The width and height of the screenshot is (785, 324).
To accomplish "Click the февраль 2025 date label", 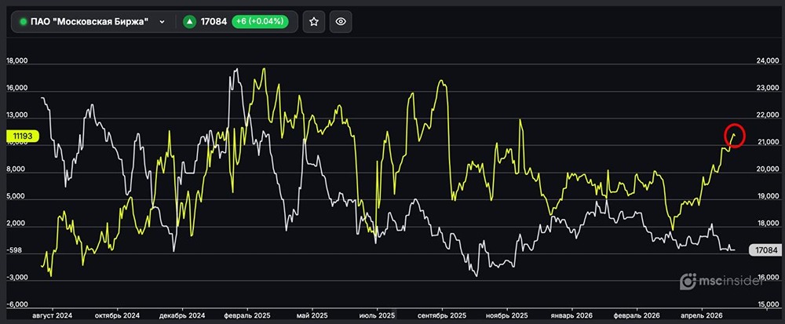I will [x=247, y=316].
